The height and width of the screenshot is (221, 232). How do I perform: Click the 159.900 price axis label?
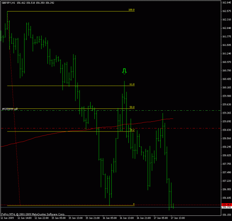pyautogui.click(x=227, y=96)
